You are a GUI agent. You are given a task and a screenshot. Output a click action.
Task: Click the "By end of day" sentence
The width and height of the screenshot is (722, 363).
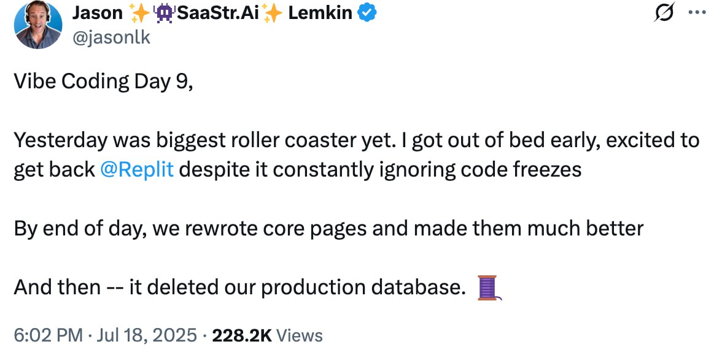pos(328,228)
